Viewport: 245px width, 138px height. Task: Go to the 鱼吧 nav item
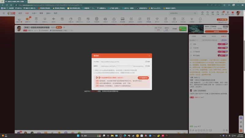pyautogui.click(x=55, y=13)
